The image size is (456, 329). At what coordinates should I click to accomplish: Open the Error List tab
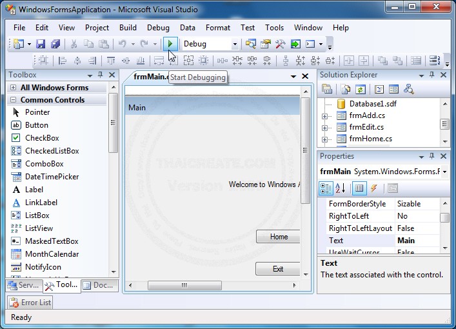[30, 303]
